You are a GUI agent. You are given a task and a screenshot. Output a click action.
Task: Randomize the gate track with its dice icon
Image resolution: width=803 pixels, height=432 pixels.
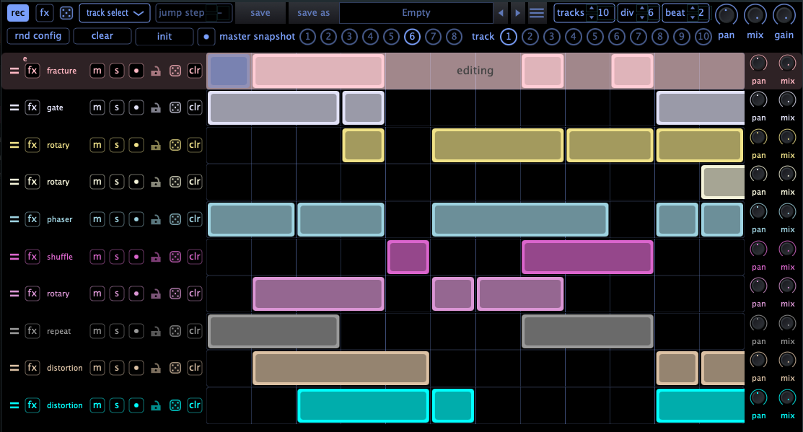[175, 107]
